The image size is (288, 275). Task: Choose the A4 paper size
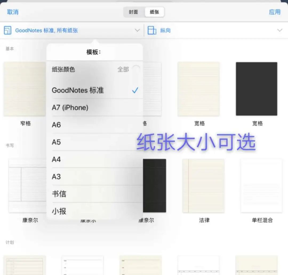(95, 159)
